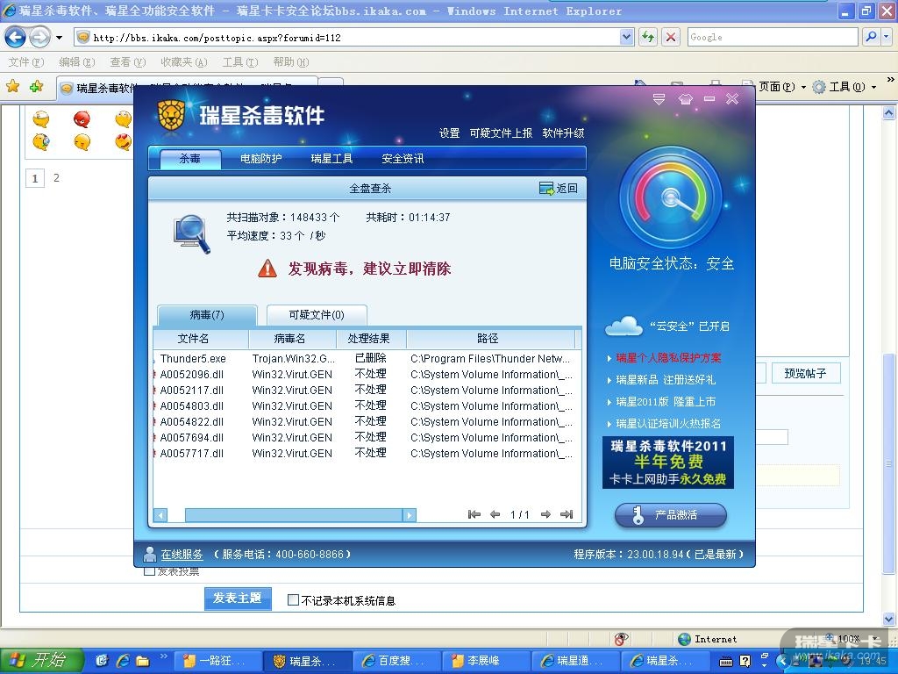Open 设置 in Rising antivirus
This screenshot has width=898, height=674.
click(450, 133)
